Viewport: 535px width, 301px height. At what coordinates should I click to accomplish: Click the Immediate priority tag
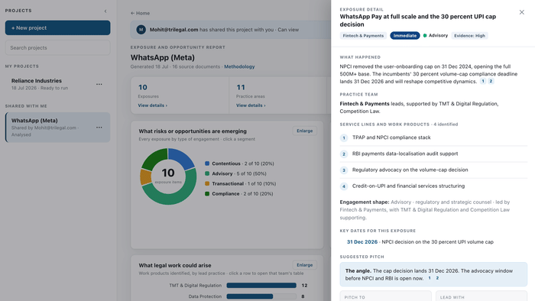pyautogui.click(x=405, y=35)
